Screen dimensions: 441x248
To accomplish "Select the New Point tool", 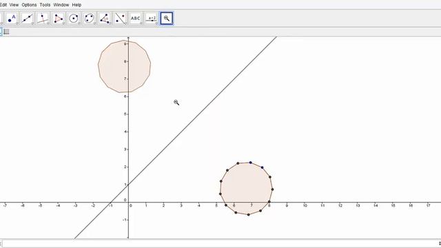I will click(12, 19).
